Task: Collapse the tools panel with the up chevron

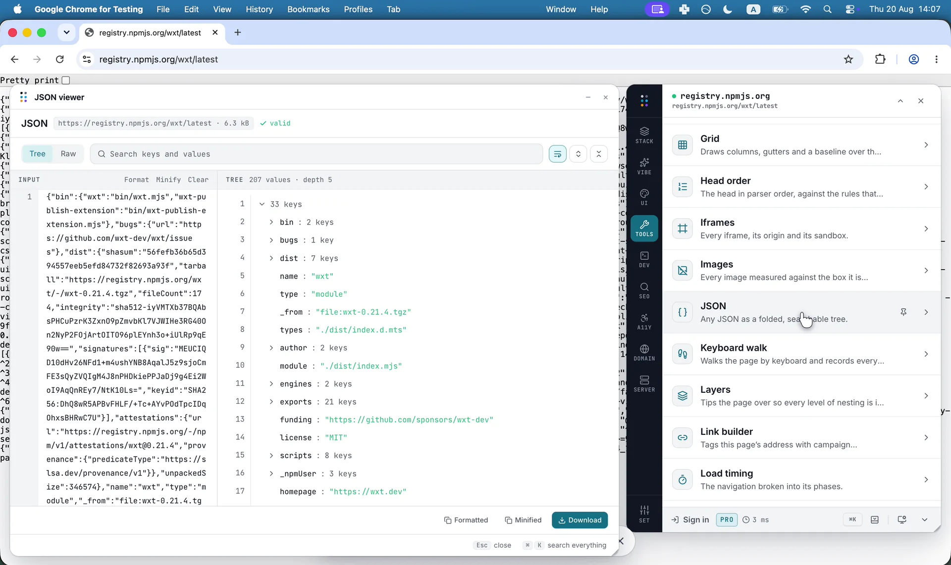Action: click(x=900, y=101)
